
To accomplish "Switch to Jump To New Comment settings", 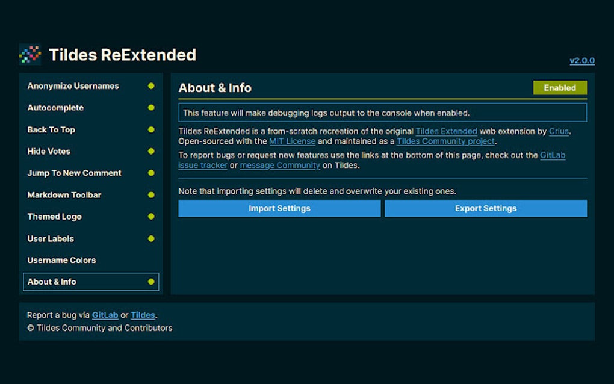I will [74, 173].
